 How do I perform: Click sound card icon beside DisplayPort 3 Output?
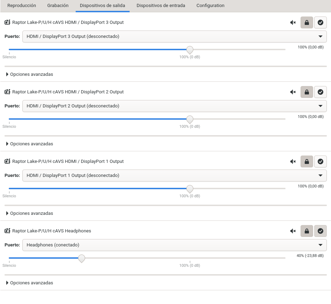tap(7, 22)
